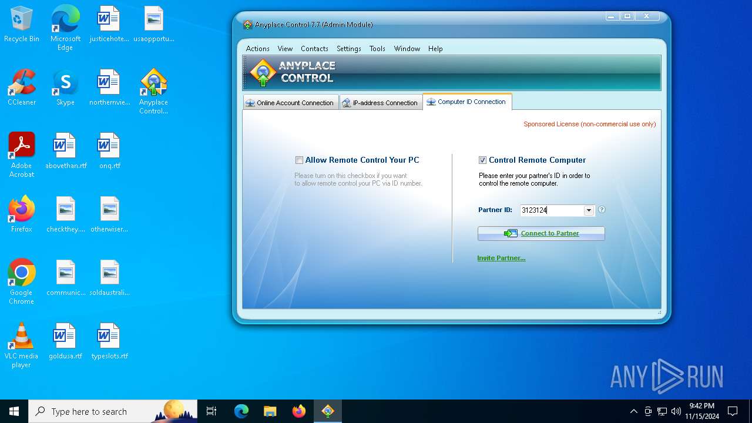Select the communic image file icon
This screenshot has height=423, width=752.
[x=65, y=278]
